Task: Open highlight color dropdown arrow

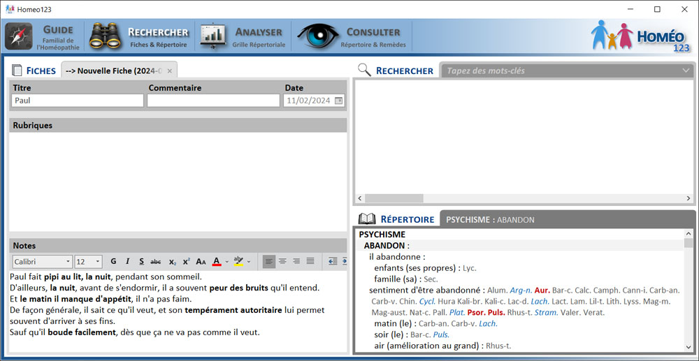Action: pos(249,262)
